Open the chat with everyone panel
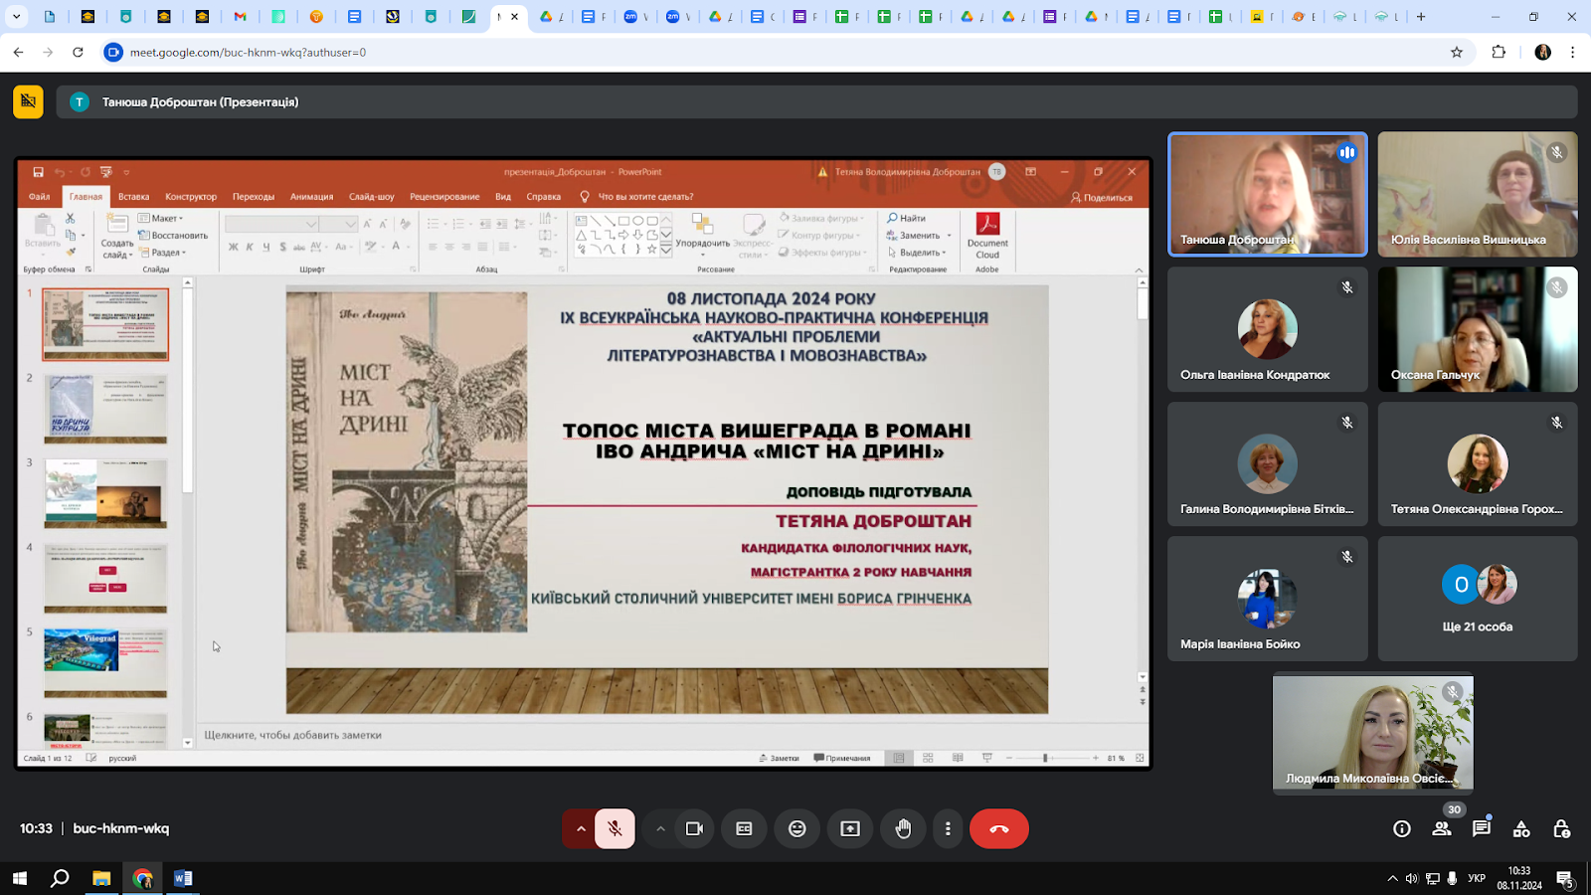The height and width of the screenshot is (895, 1591). [1482, 828]
